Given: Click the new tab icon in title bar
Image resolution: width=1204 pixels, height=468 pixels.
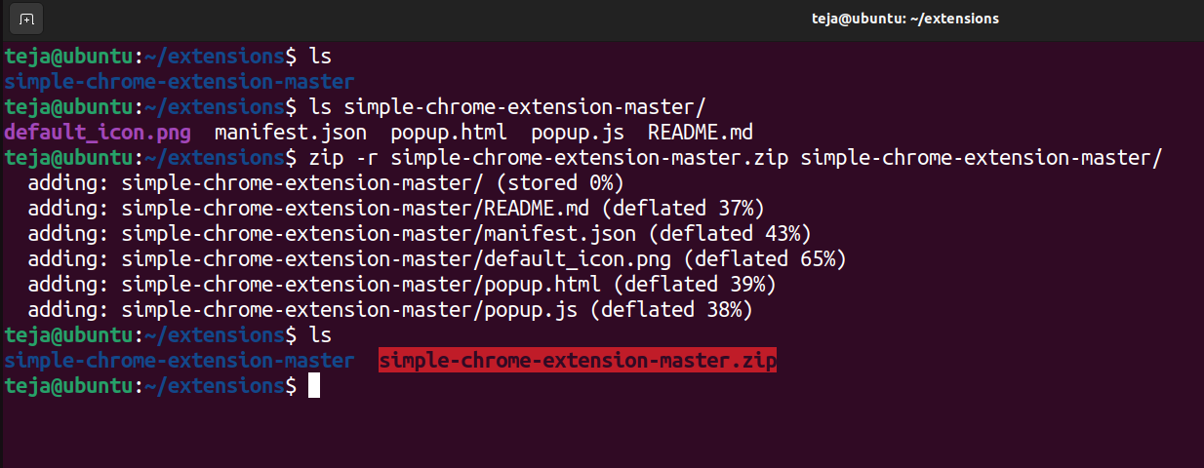Looking at the screenshot, I should point(26,19).
